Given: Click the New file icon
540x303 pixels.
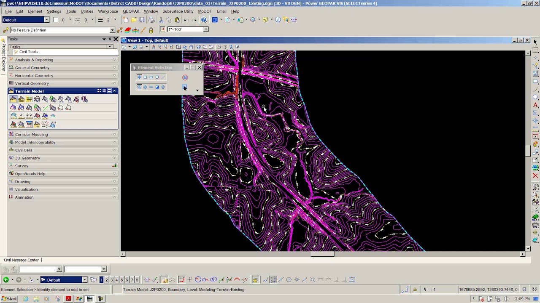Looking at the screenshot, I should click(126, 20).
